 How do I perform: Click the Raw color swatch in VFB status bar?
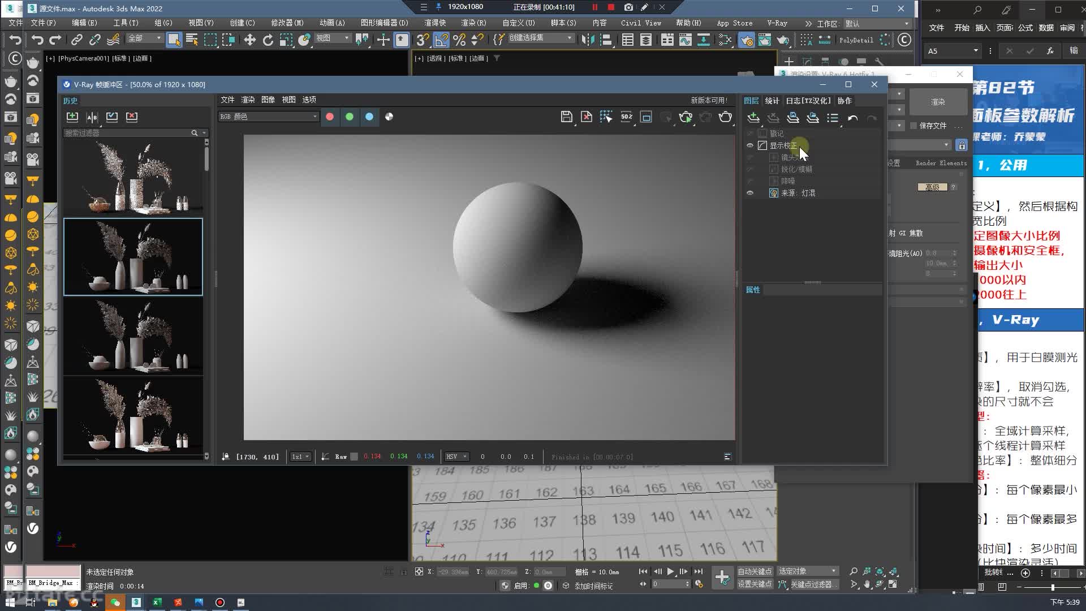[354, 457]
